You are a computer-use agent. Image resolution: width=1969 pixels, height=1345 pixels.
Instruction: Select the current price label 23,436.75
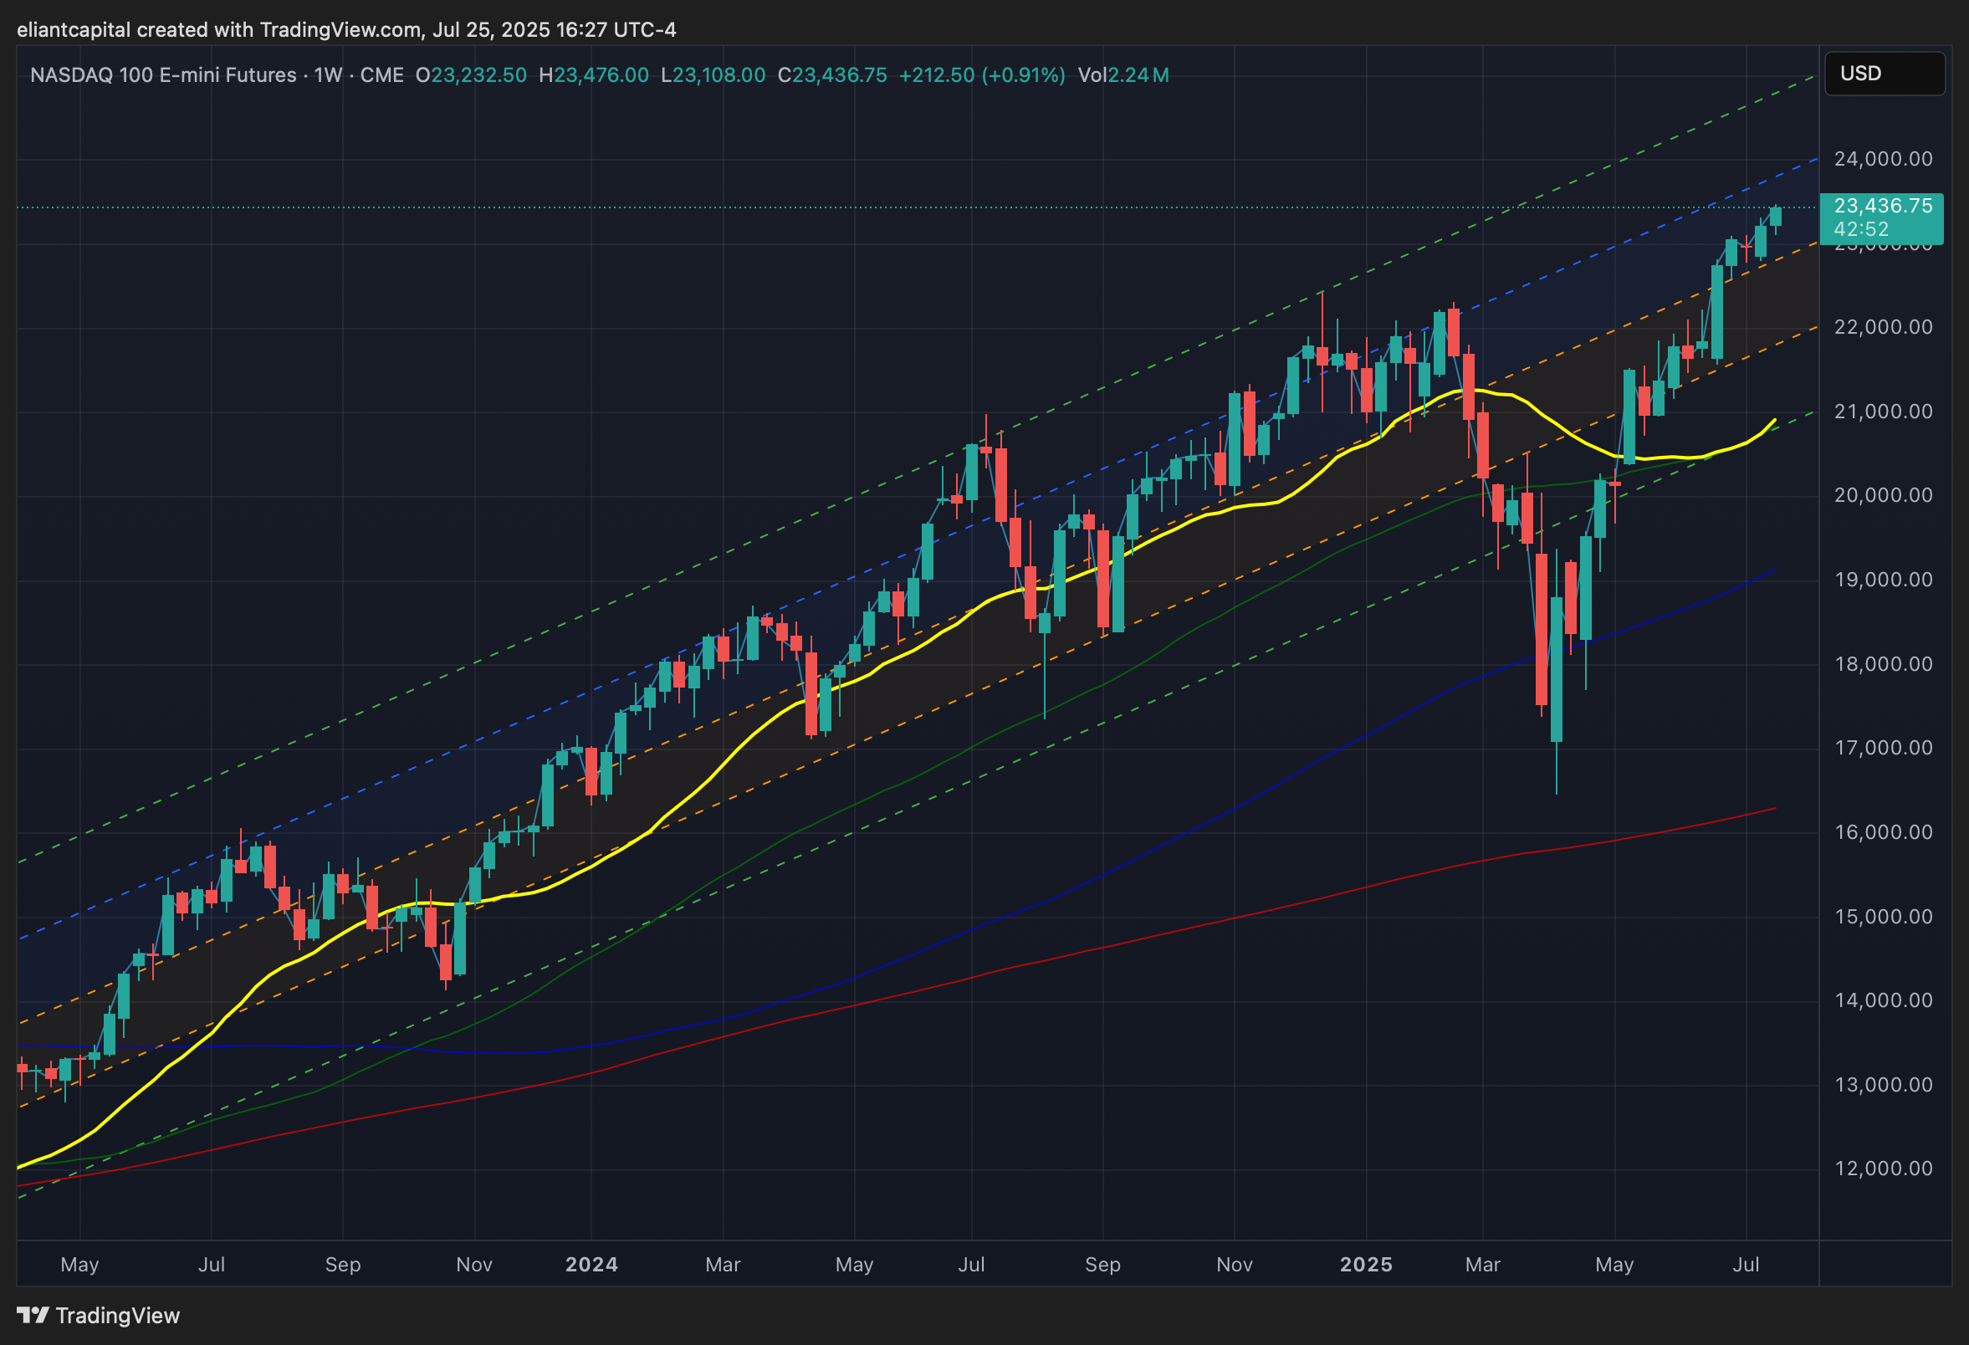[x=1883, y=206]
